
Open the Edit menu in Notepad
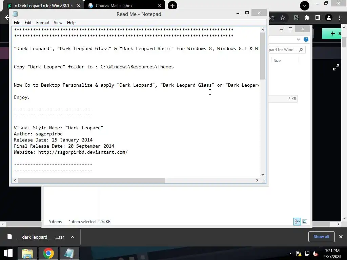pyautogui.click(x=28, y=23)
